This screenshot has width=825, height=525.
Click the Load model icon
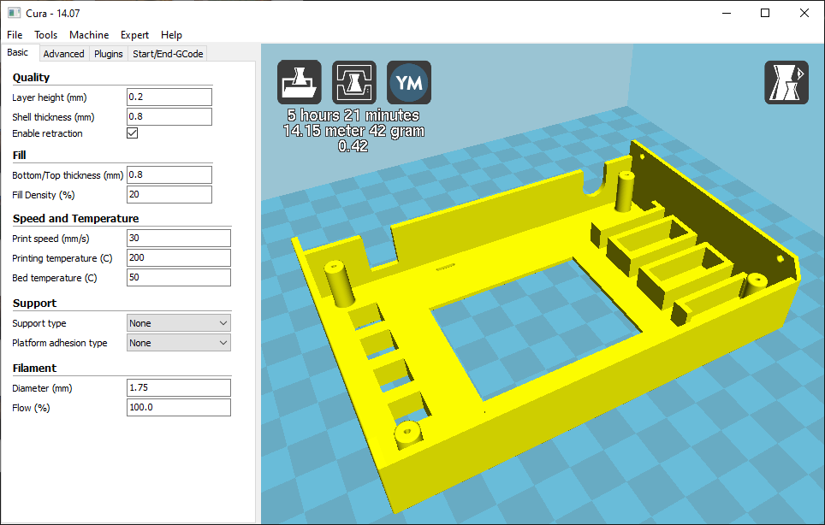point(300,82)
